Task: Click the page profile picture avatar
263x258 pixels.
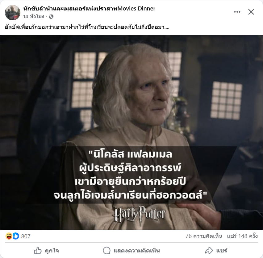Action: [13, 13]
